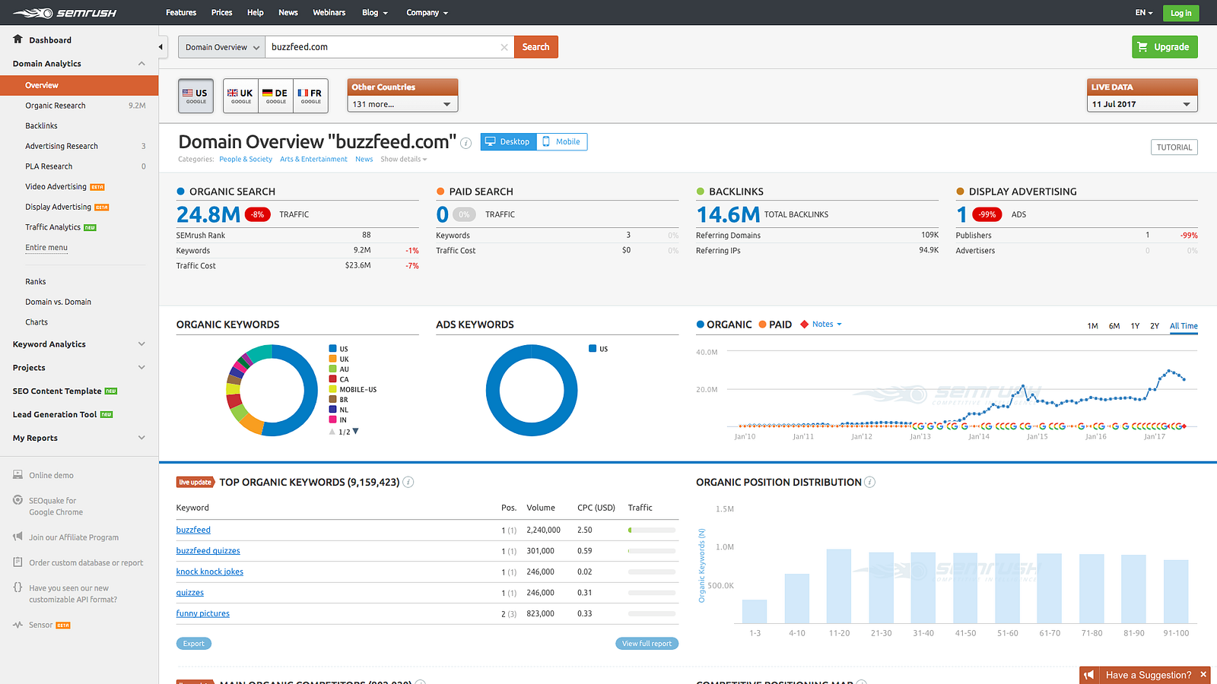Go to previous page of keywords legend

coord(332,432)
